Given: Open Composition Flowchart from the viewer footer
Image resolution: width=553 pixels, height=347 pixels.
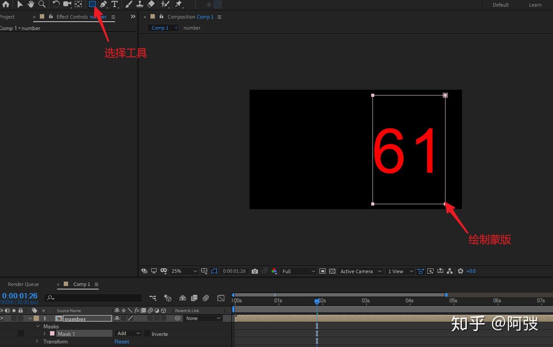Looking at the screenshot, I should (x=450, y=271).
